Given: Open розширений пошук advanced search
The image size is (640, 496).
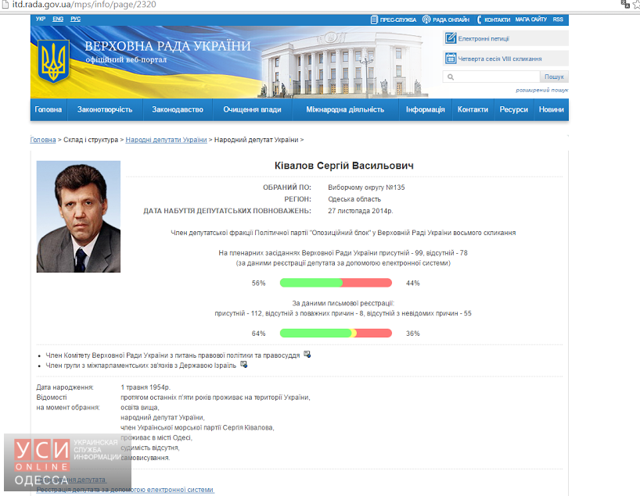Looking at the screenshot, I should click(541, 90).
